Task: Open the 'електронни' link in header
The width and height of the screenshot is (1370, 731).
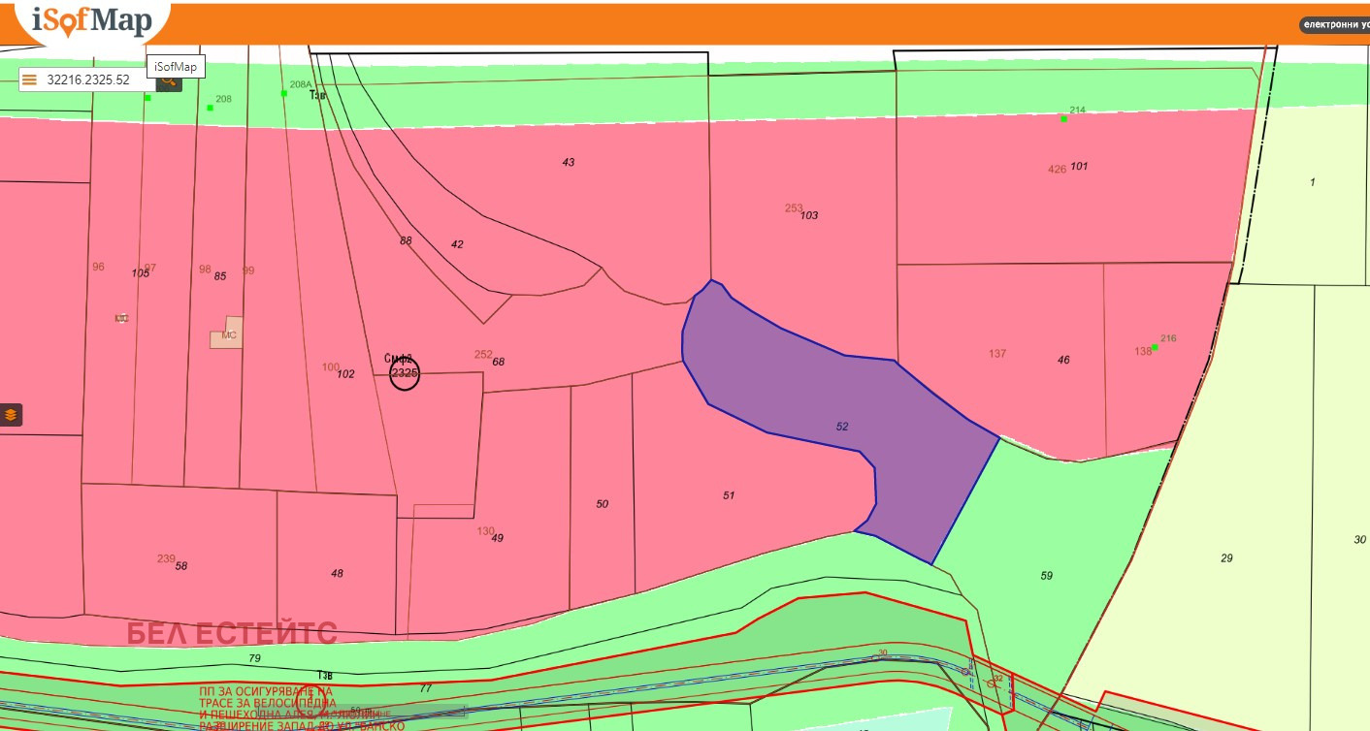Action: (1335, 25)
